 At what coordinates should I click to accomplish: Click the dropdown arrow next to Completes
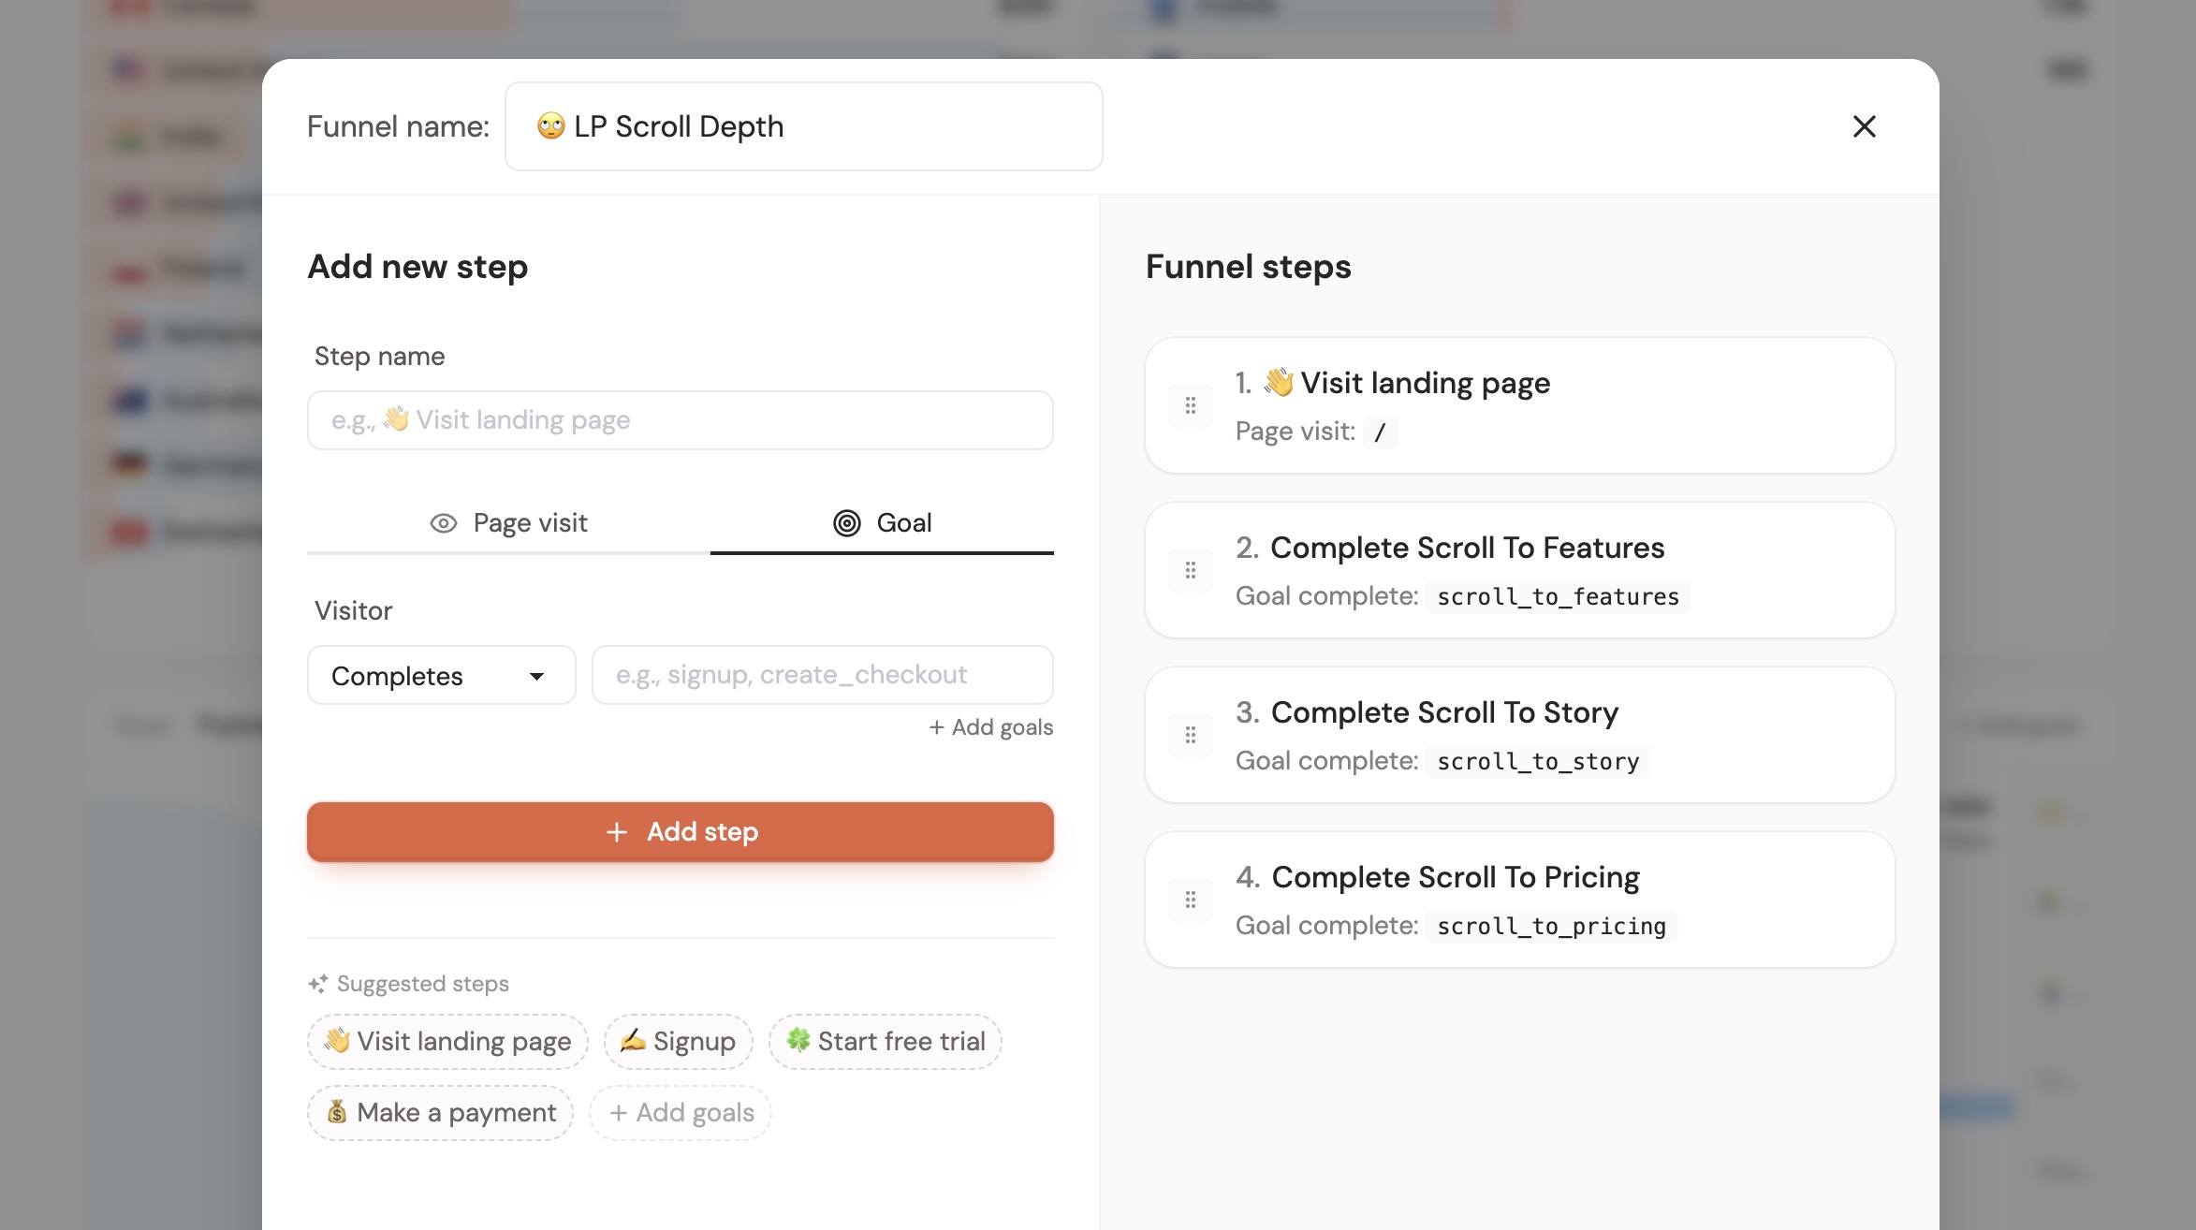[536, 676]
